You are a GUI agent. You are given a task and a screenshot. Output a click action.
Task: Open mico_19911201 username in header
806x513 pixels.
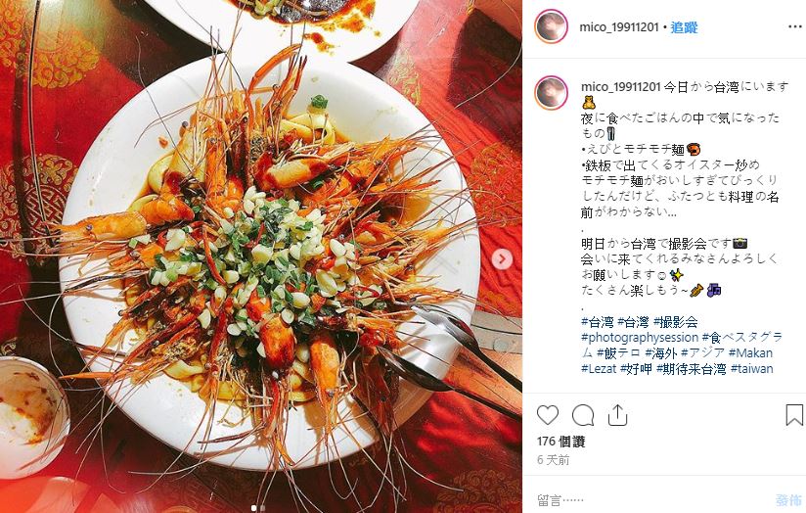[619, 27]
